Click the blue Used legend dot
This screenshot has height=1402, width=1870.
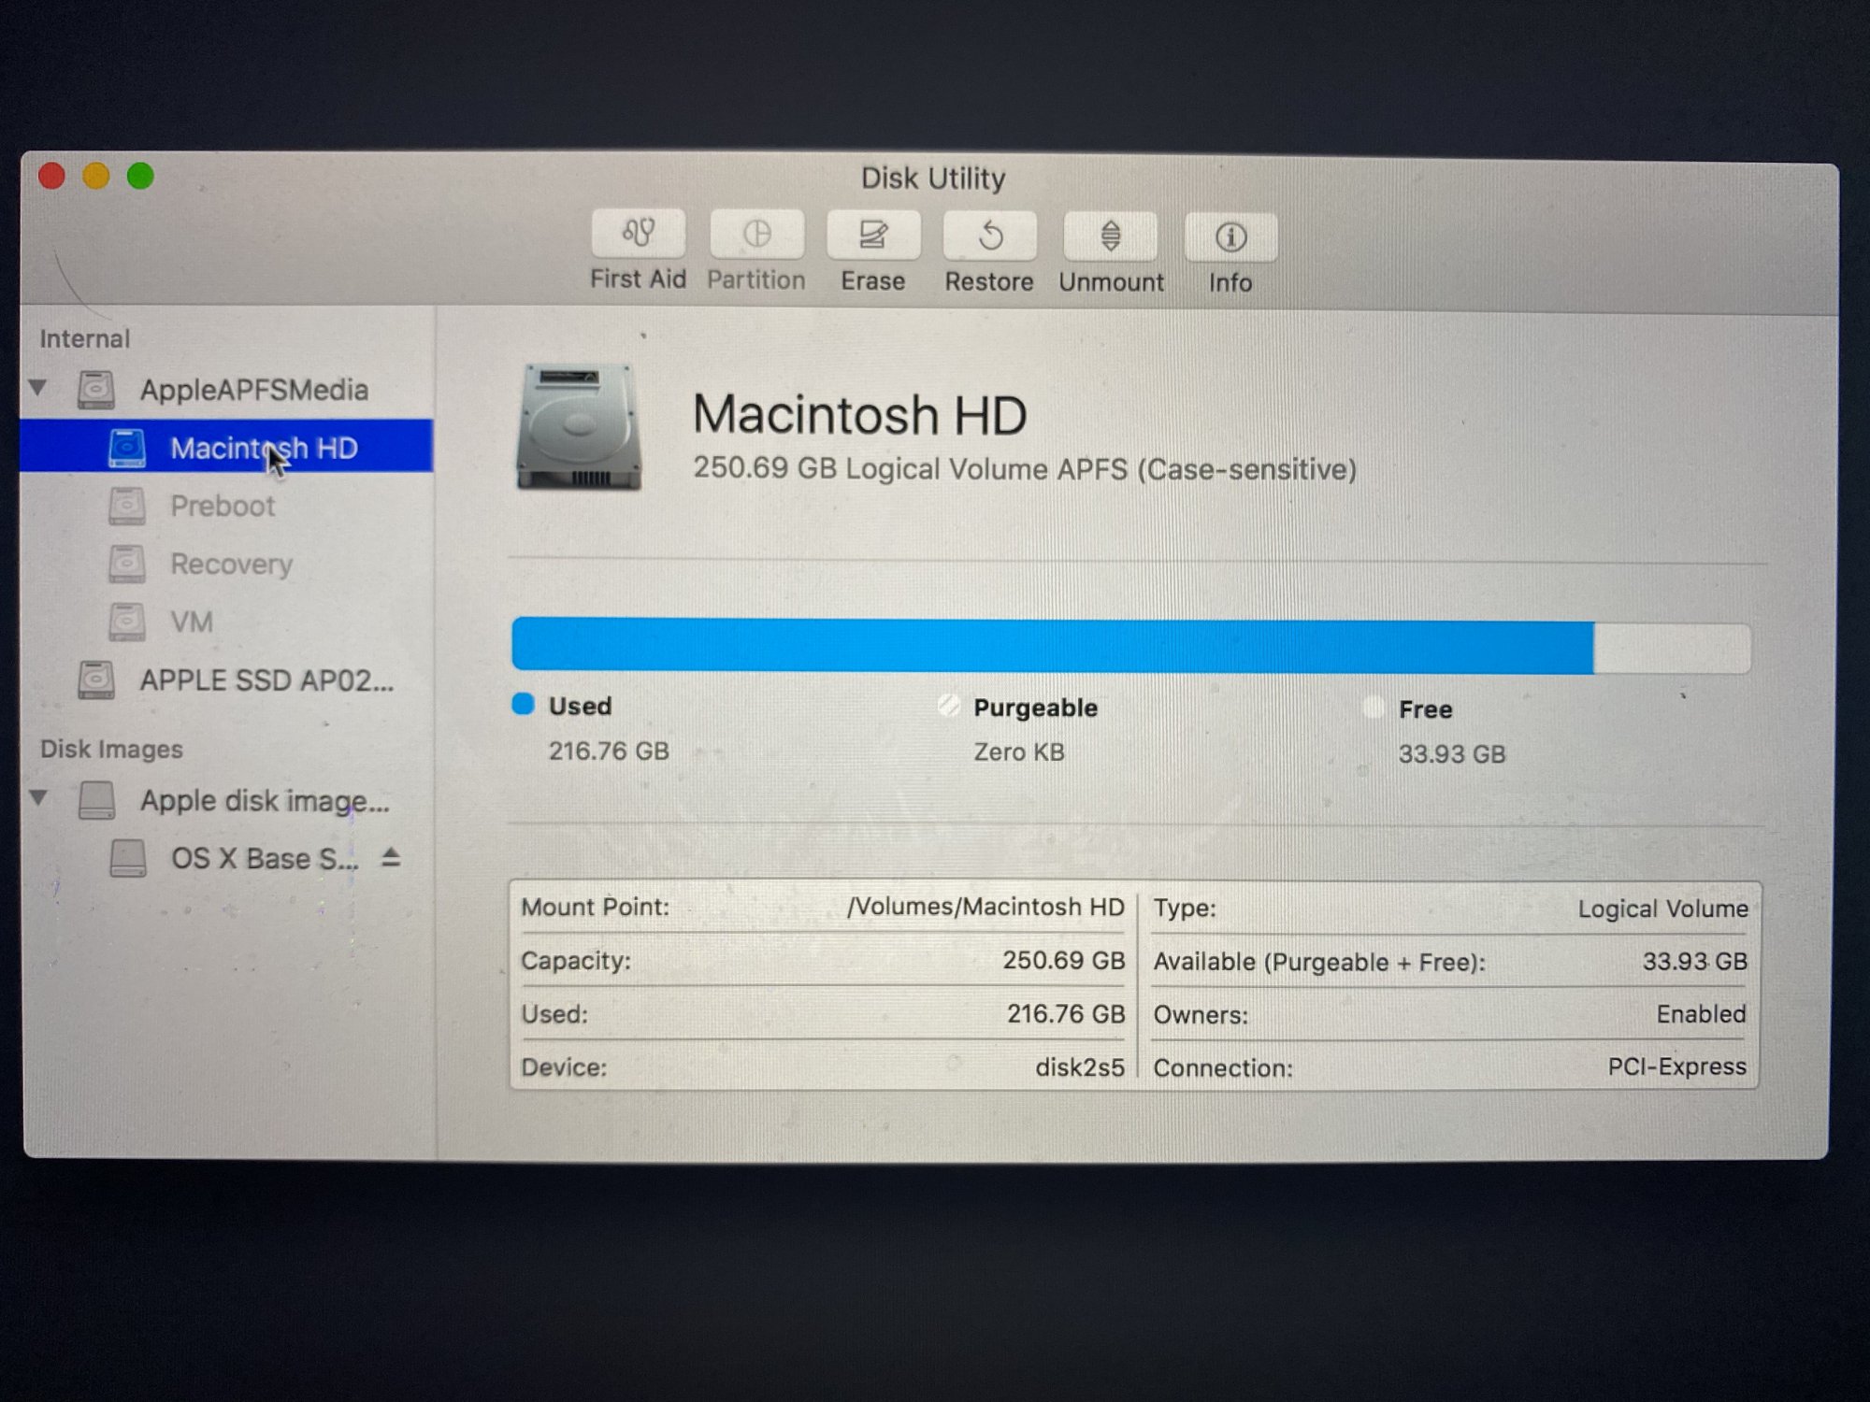point(524,705)
